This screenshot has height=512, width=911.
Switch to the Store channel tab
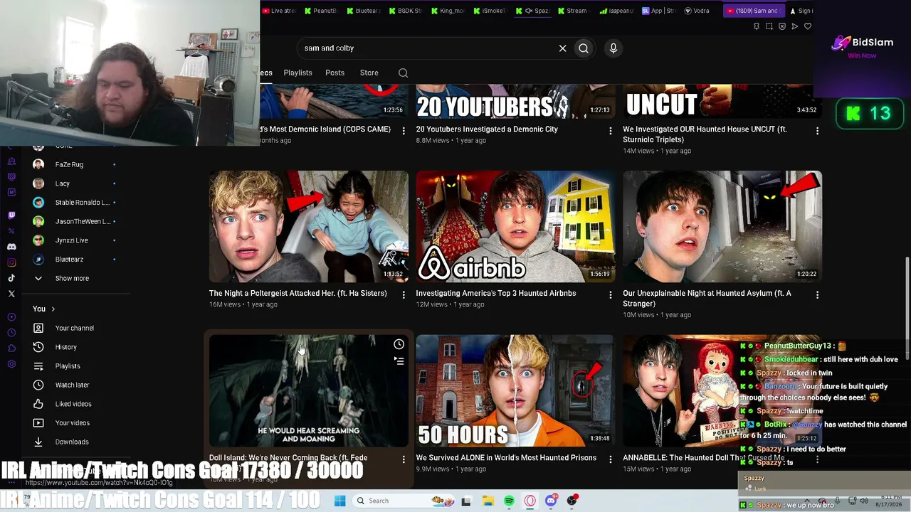pyautogui.click(x=369, y=73)
